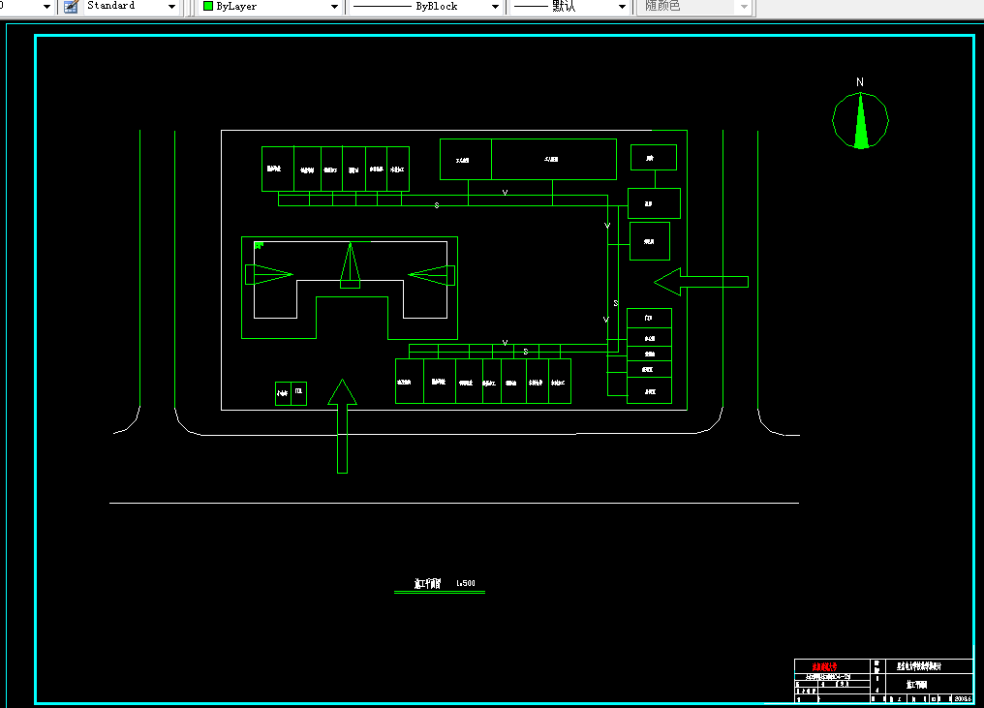Select the center tower crane symbol
Image resolution: width=984 pixels, height=708 pixels.
click(351, 265)
